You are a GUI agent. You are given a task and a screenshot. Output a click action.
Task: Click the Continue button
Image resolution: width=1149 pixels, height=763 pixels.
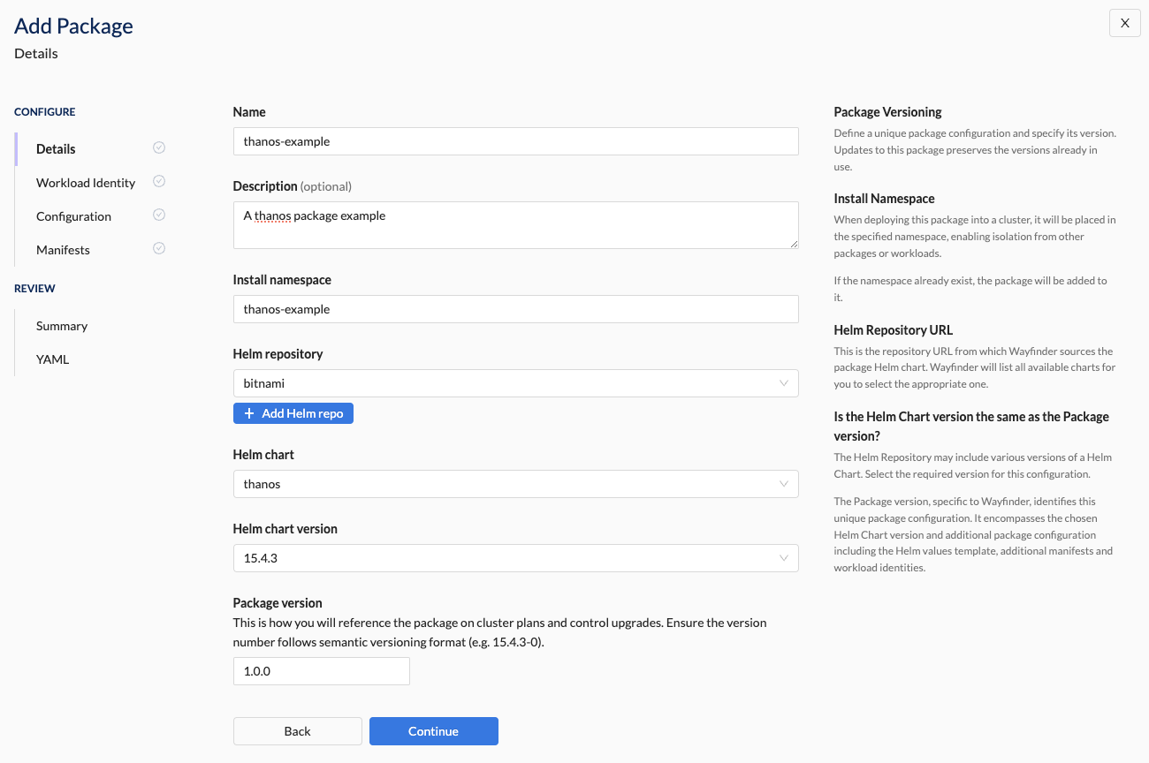click(434, 731)
